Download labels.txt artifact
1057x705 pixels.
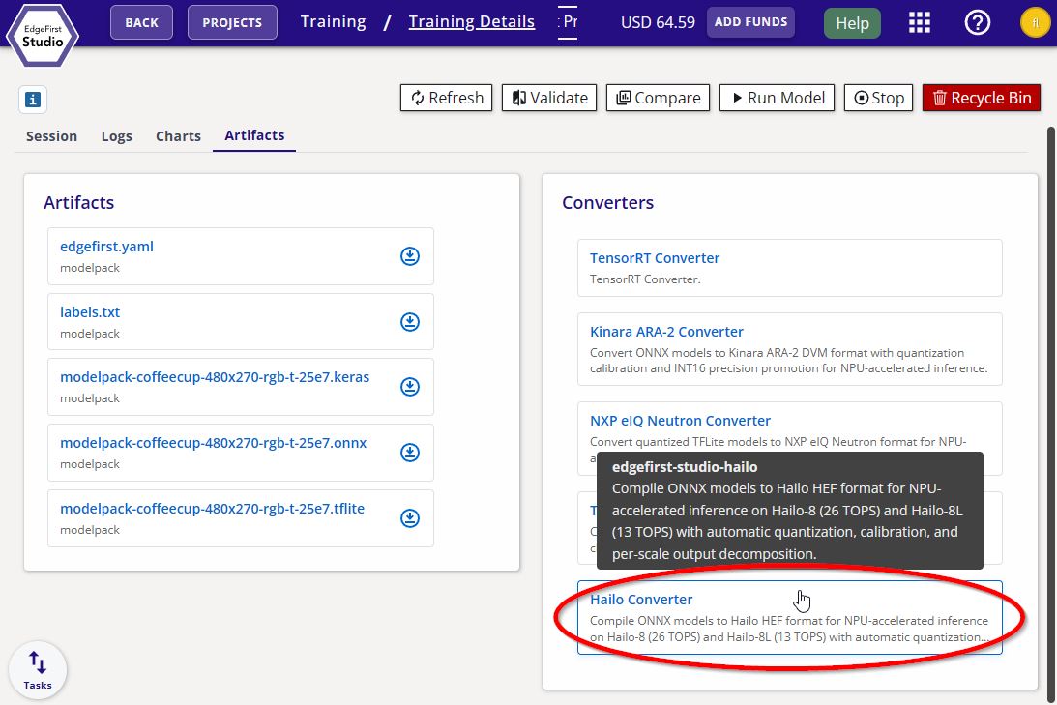[410, 321]
